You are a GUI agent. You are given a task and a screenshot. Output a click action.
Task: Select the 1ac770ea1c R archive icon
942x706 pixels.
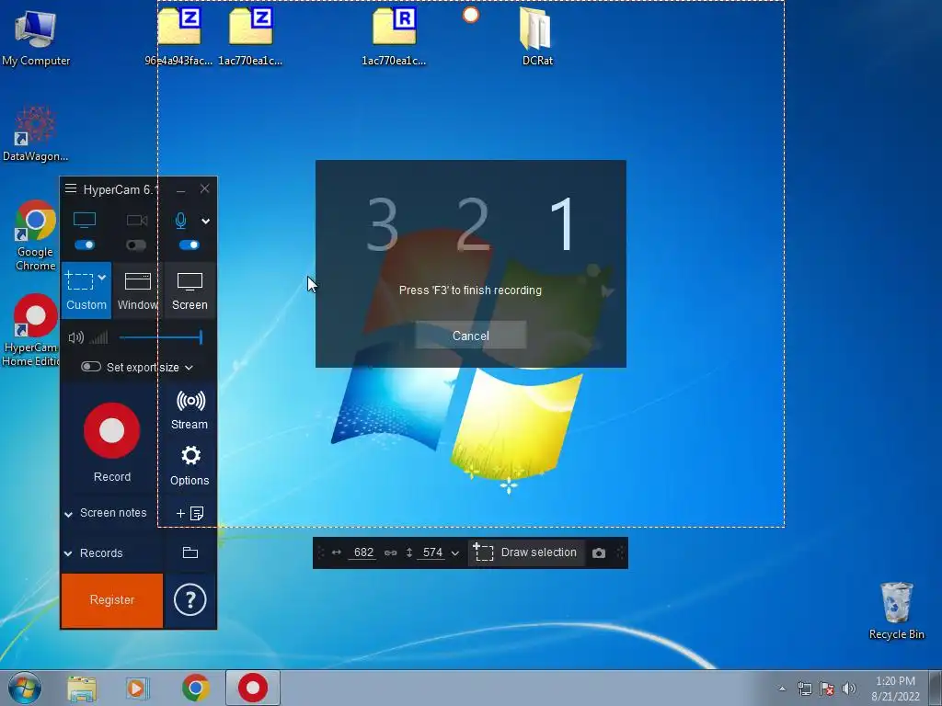[x=394, y=36]
